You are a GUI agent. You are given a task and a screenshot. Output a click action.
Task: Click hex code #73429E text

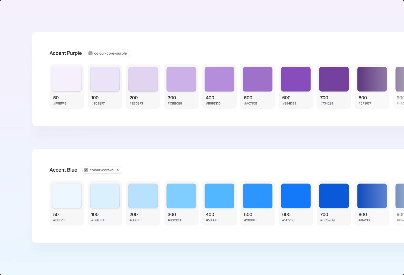pos(327,103)
